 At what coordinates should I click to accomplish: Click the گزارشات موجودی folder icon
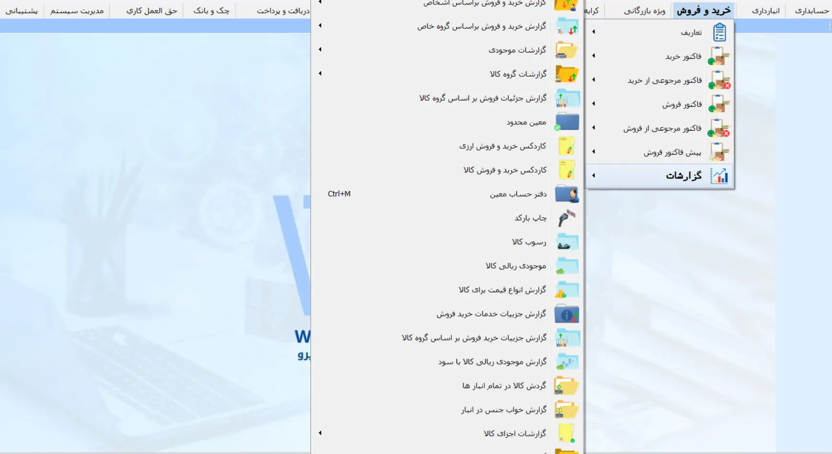(x=567, y=50)
